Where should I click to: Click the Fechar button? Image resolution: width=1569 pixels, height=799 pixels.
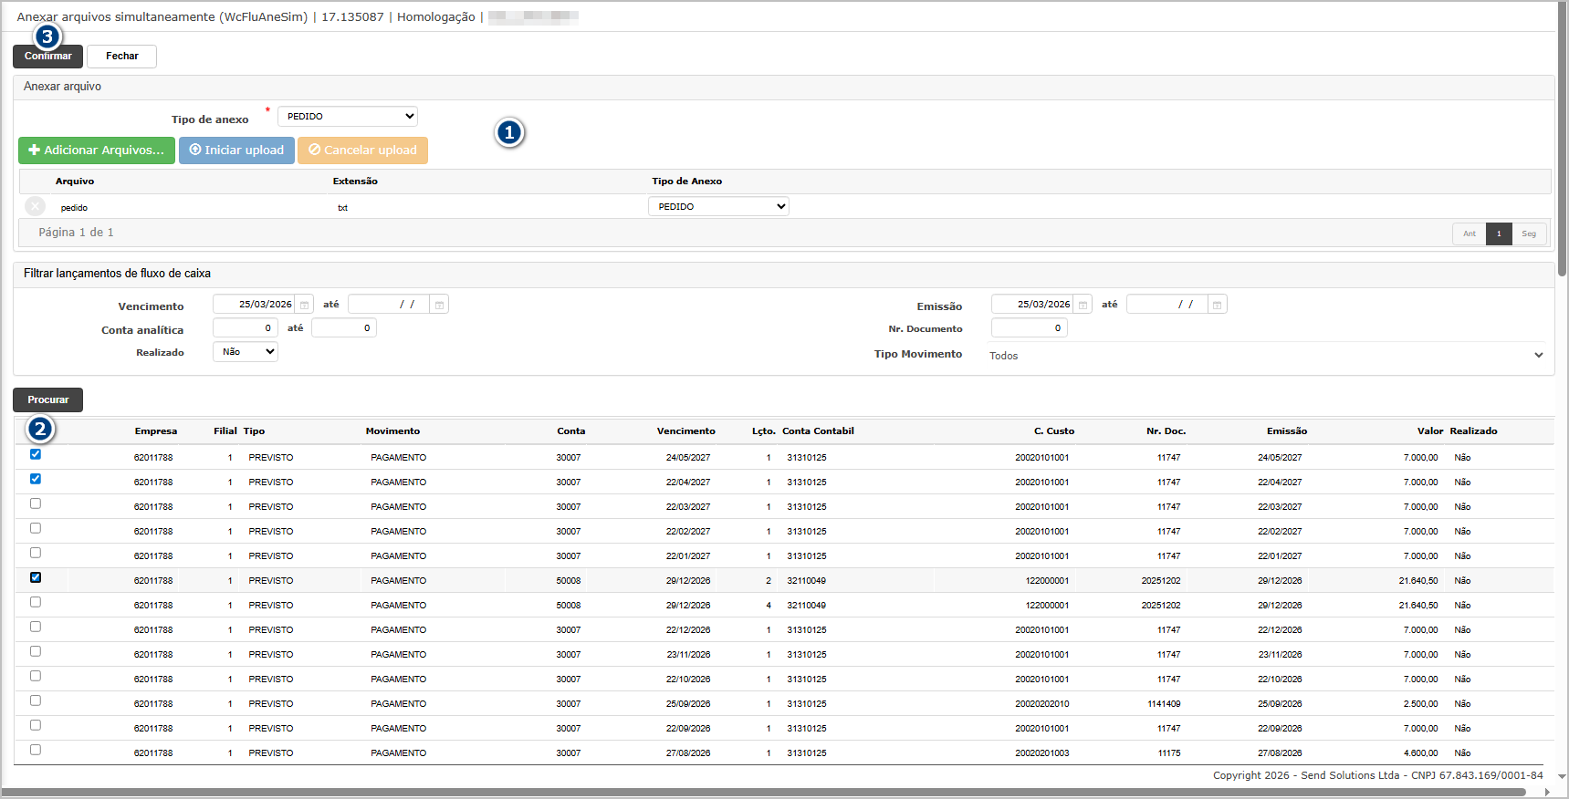point(121,57)
